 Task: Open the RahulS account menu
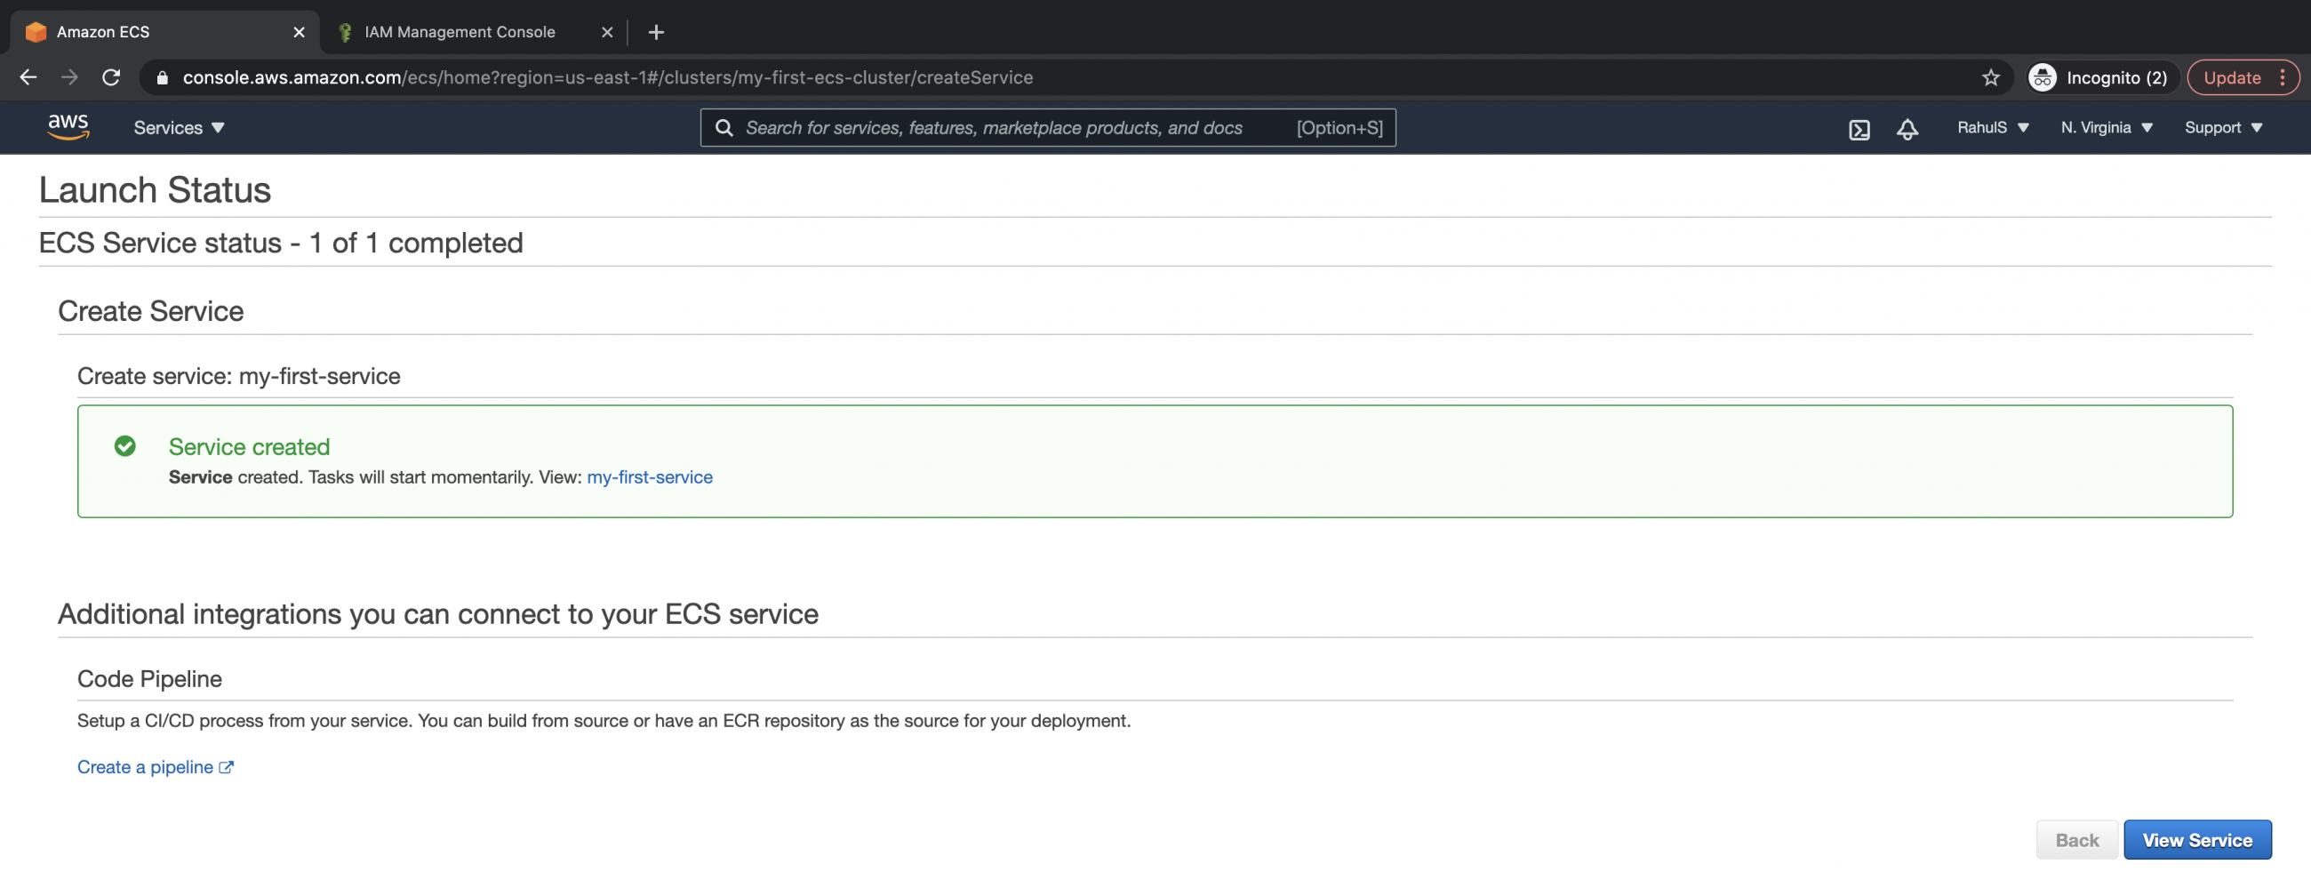(1992, 127)
